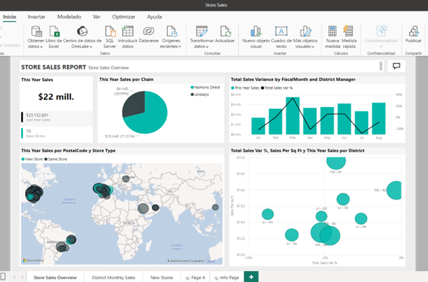The width and height of the screenshot is (428, 282).
Task: Toggle Total Sales Var % legend item
Action: pyautogui.click(x=277, y=88)
